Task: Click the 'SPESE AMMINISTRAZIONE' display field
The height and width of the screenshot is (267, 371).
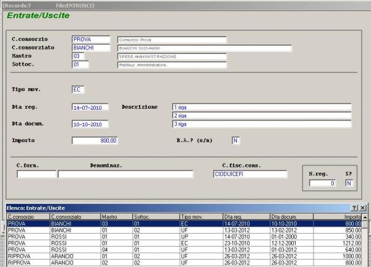Action: click(x=172, y=56)
